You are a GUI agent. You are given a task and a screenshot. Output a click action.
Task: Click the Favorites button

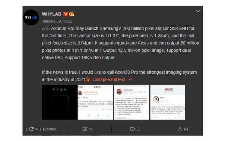click(x=48, y=129)
